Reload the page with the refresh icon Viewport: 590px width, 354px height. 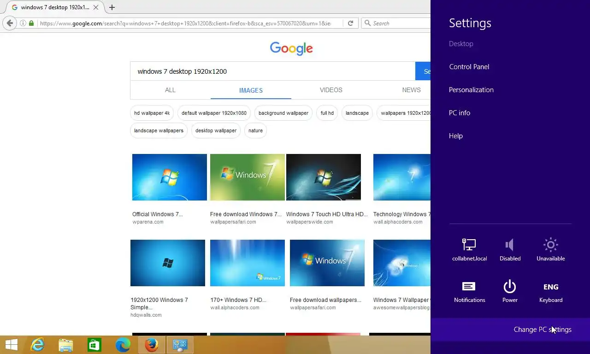point(350,23)
